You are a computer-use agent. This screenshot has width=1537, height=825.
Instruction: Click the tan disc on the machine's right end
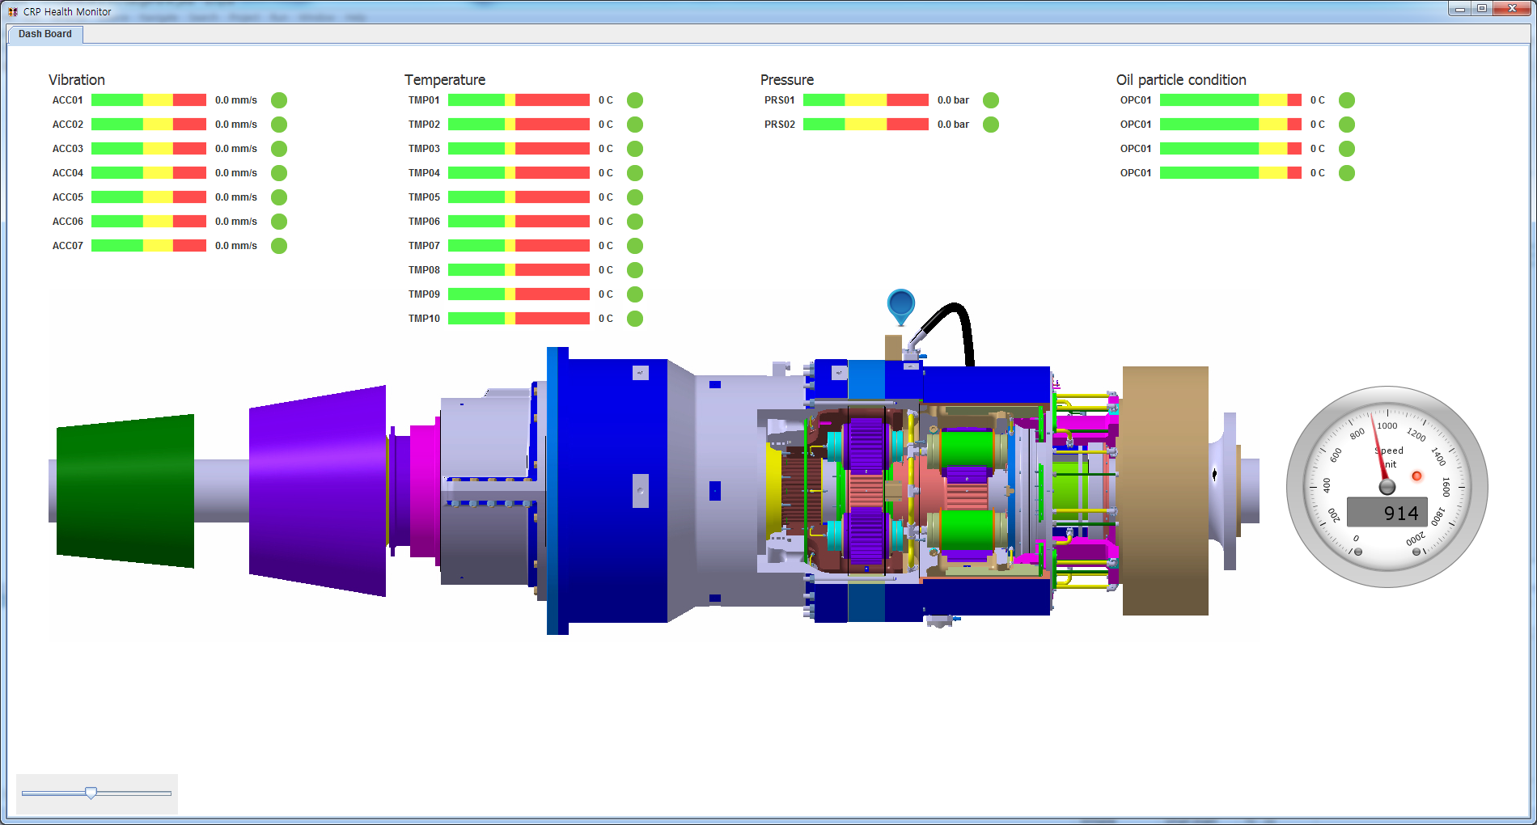click(x=1165, y=491)
